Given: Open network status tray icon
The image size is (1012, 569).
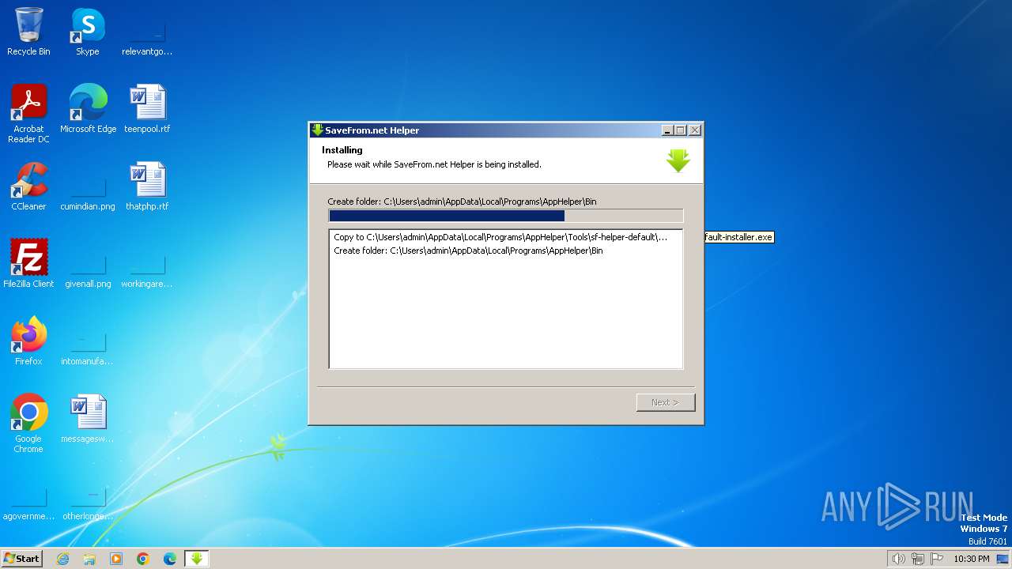Looking at the screenshot, I should pos(918,559).
